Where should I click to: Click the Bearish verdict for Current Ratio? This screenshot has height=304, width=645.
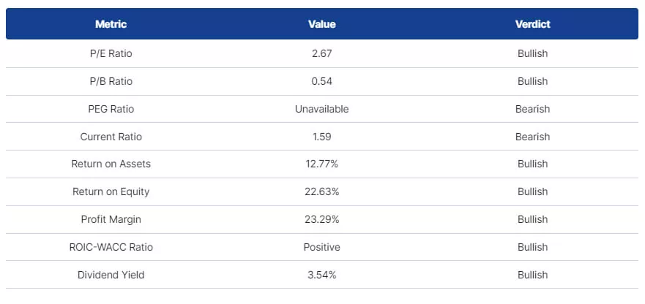point(532,137)
